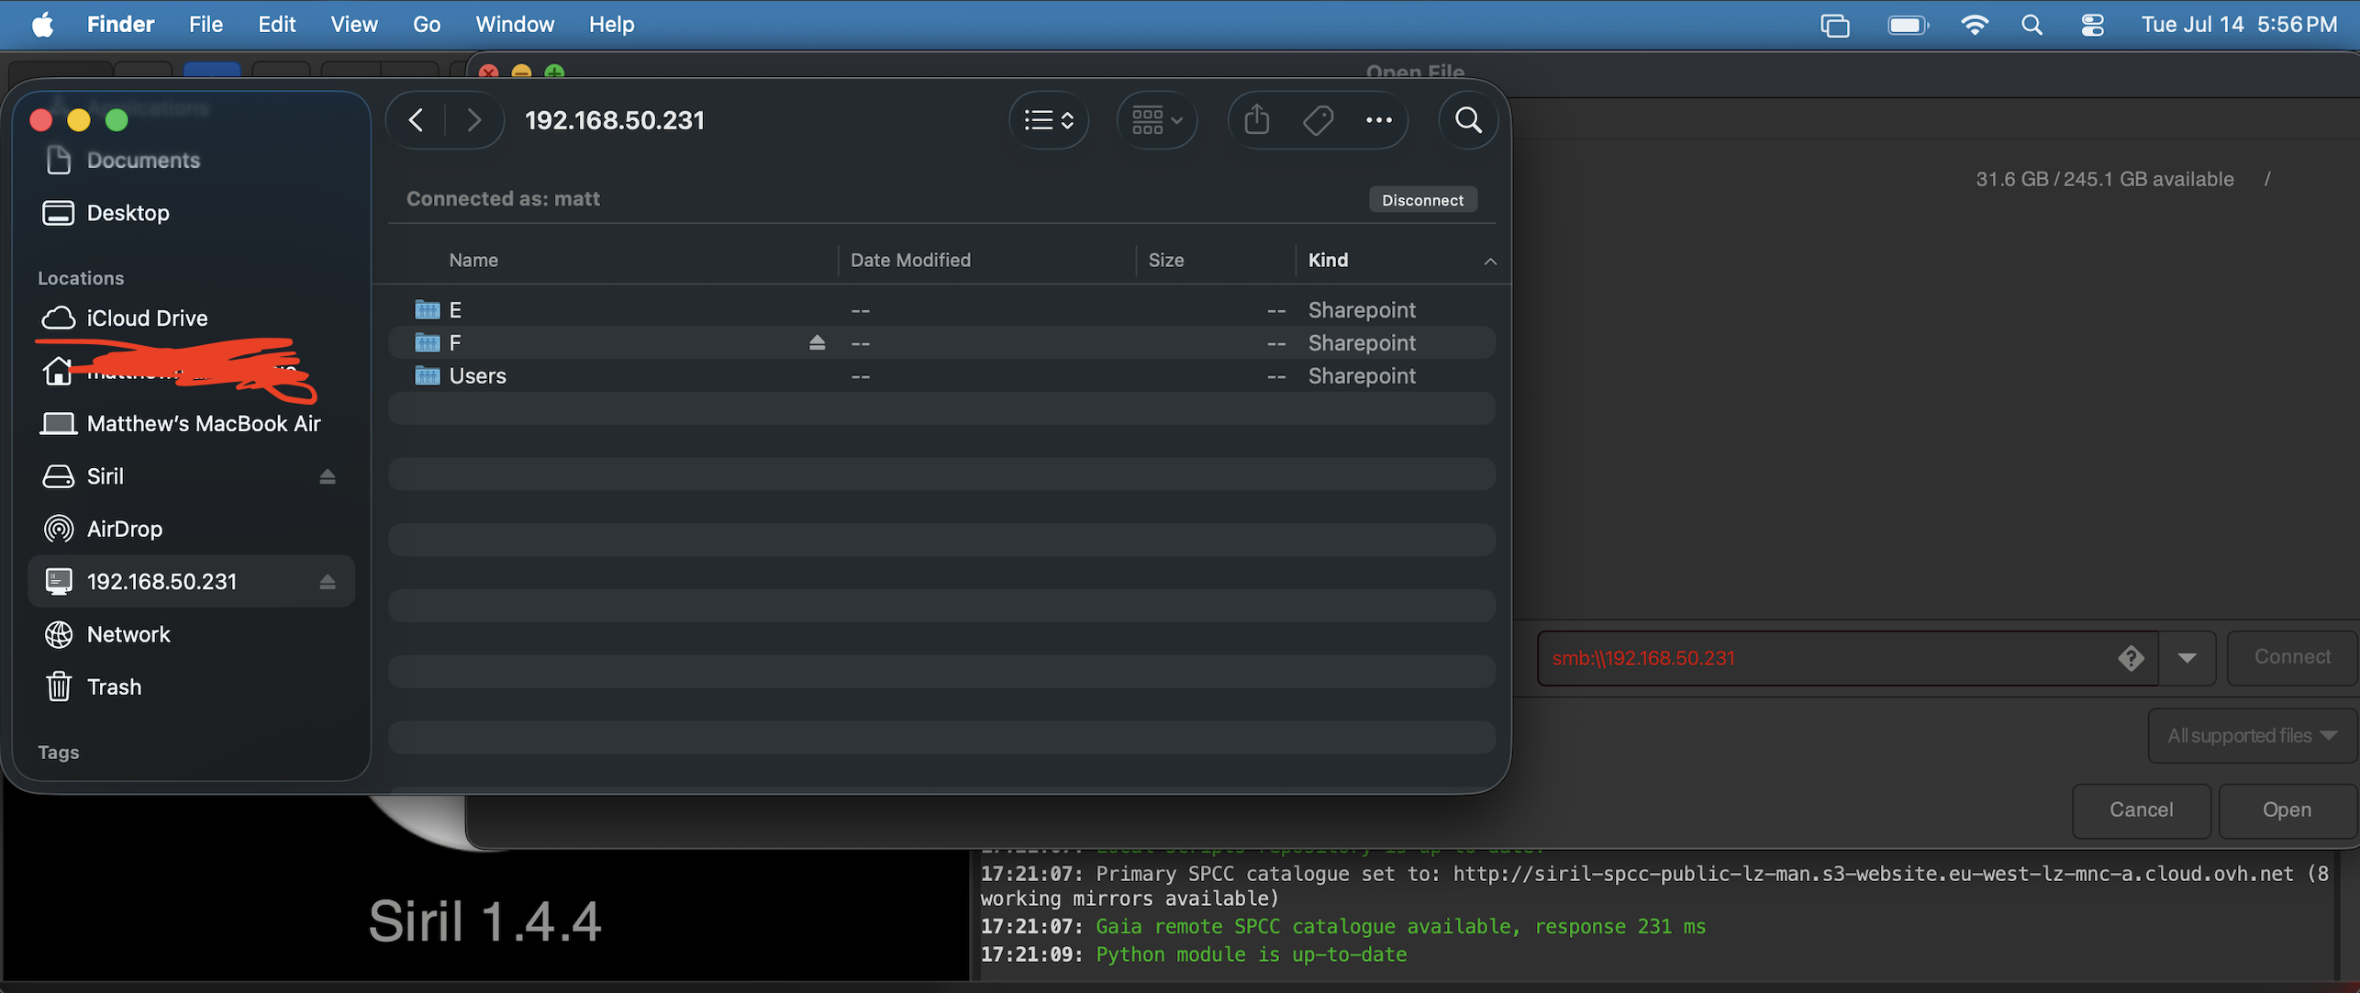Open the group-by options dropdown
This screenshot has height=993, width=2360.
point(1156,120)
